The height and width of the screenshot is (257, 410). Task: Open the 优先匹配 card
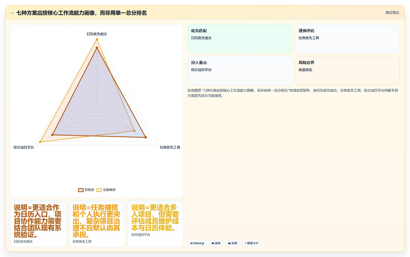[240, 39]
